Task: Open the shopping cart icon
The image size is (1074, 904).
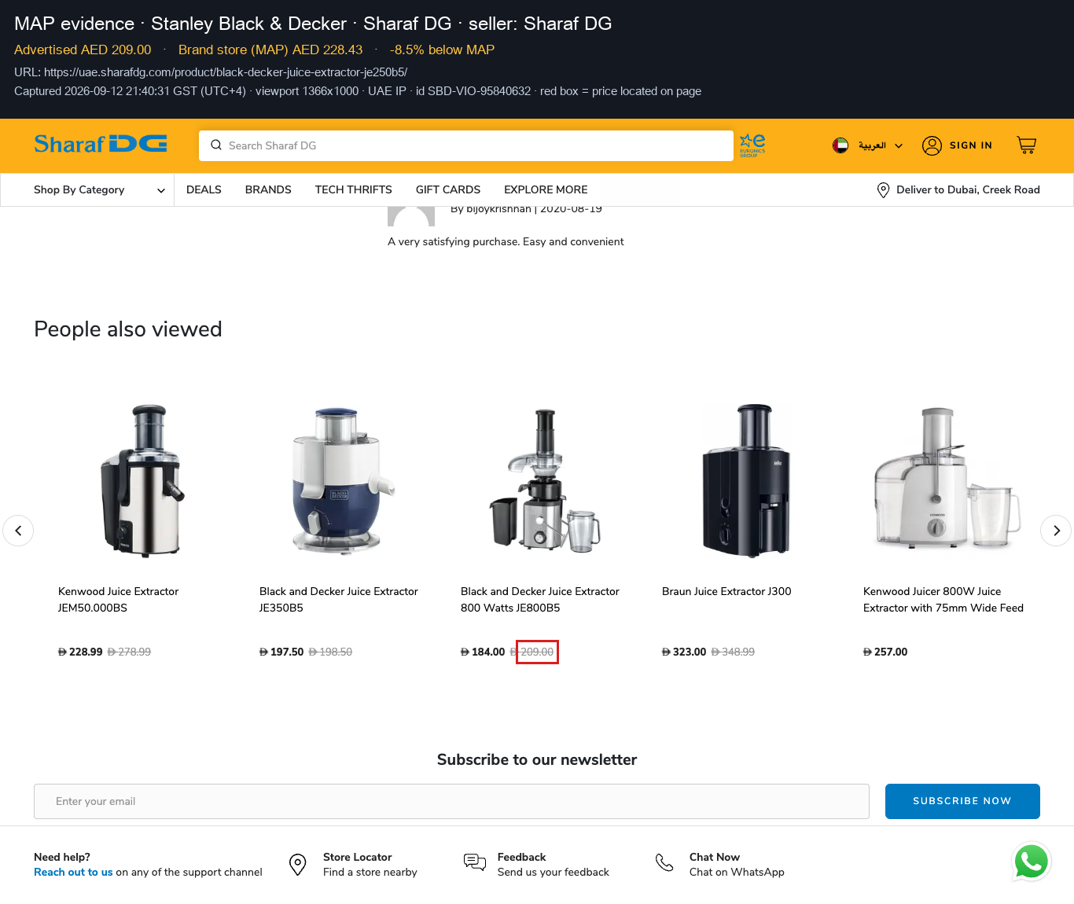Action: pos(1026,145)
